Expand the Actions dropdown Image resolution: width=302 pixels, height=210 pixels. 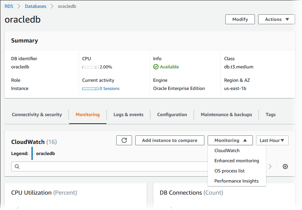coord(277,19)
